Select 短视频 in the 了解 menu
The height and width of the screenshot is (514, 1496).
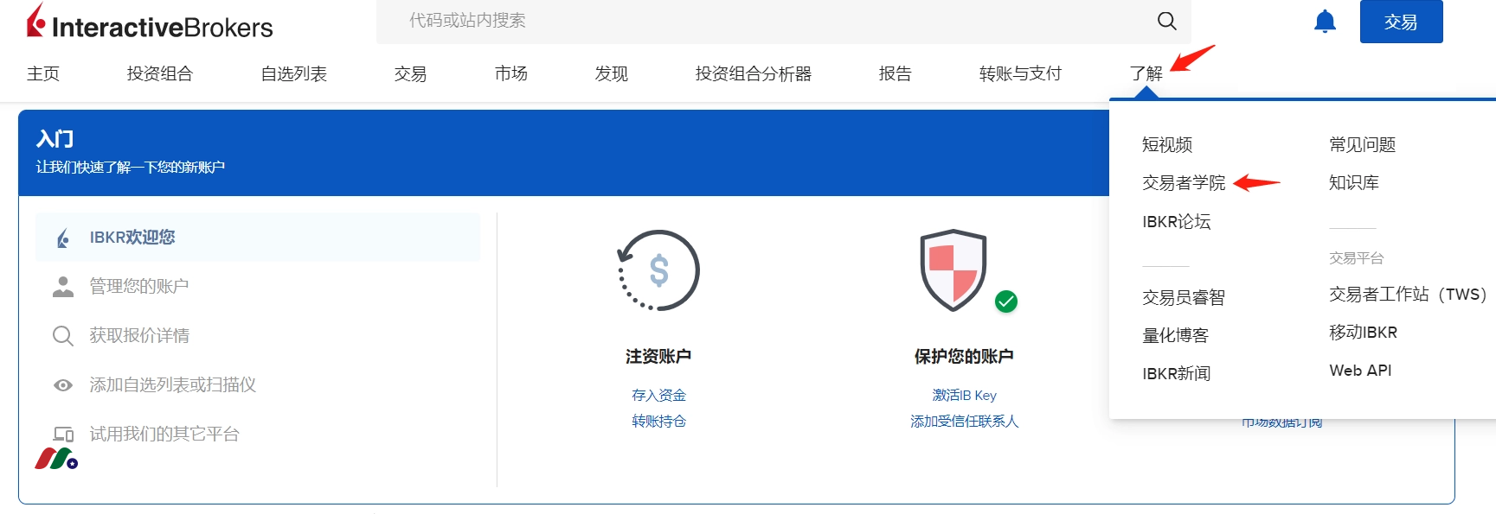click(1167, 145)
